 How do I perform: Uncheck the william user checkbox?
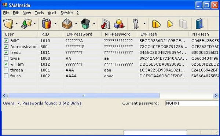6,64
